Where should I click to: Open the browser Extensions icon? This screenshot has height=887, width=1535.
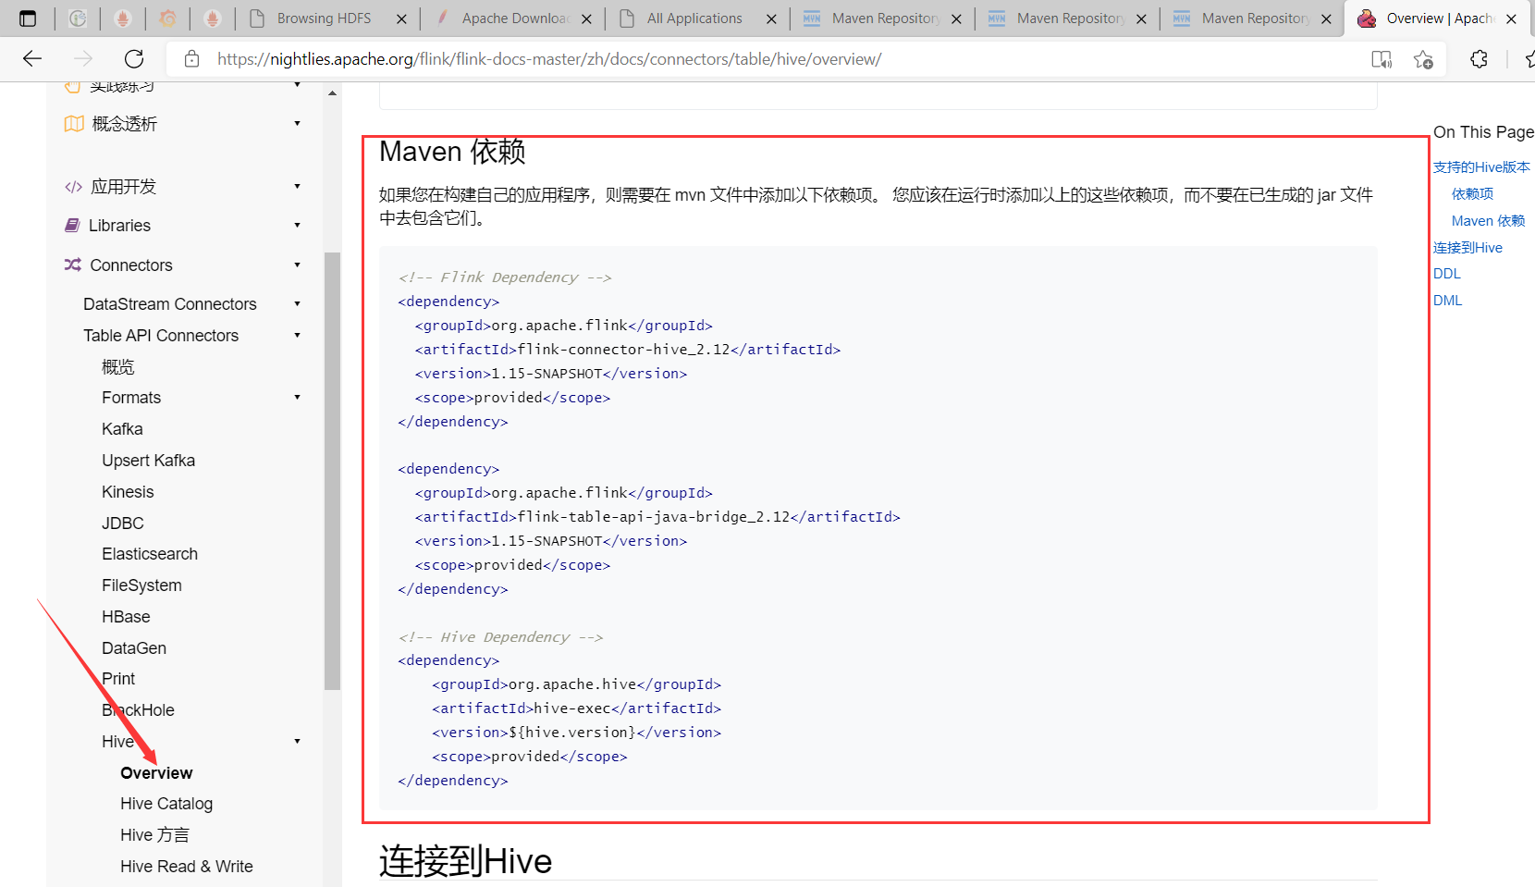pyautogui.click(x=1479, y=58)
